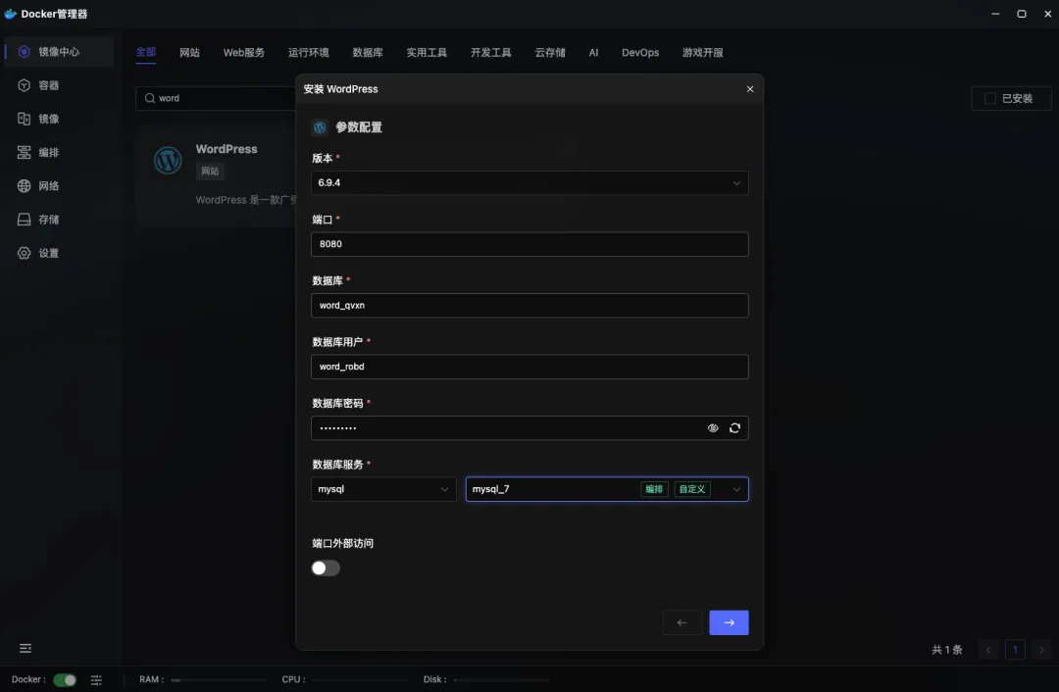
Task: Select the 全部 tab
Action: coord(146,53)
